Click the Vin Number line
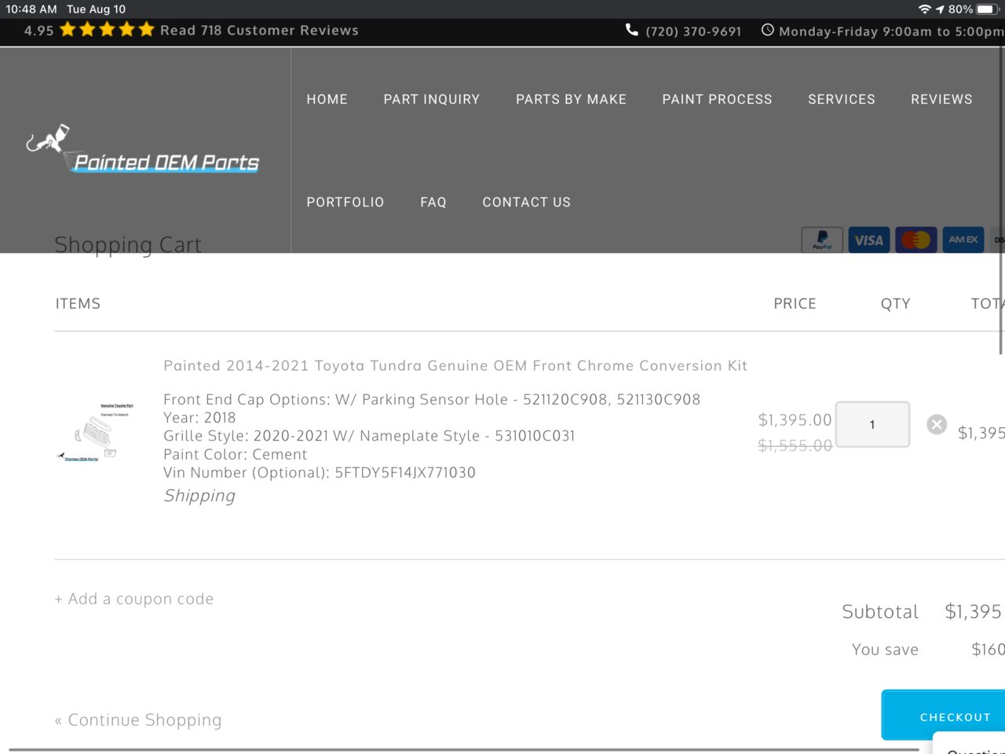Screen dimensions: 1005x754 320,473
